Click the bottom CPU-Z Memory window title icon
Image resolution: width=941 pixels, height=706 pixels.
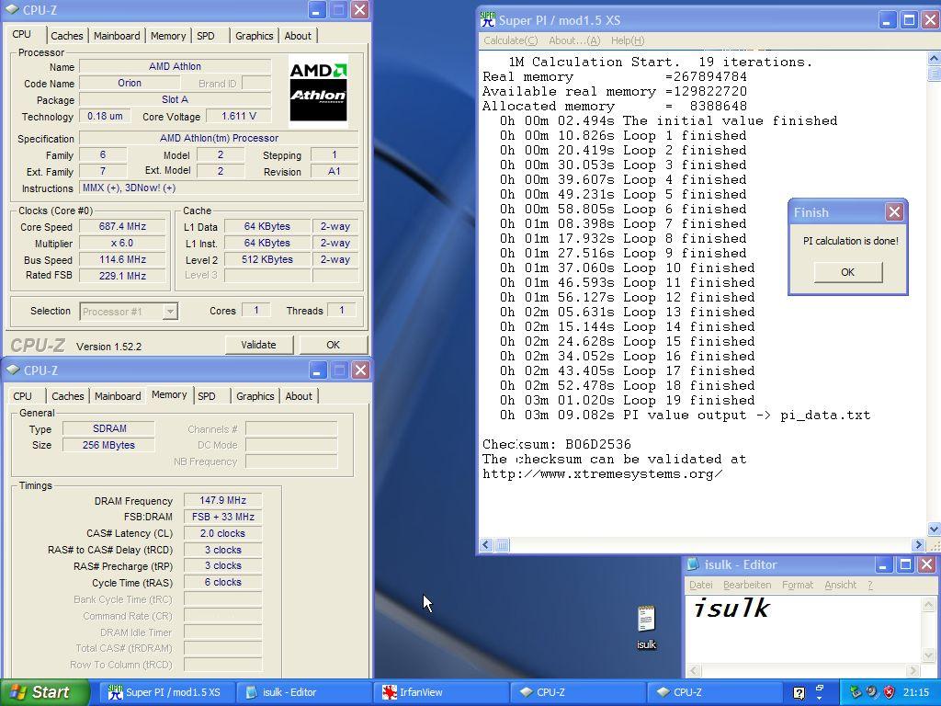(12, 370)
